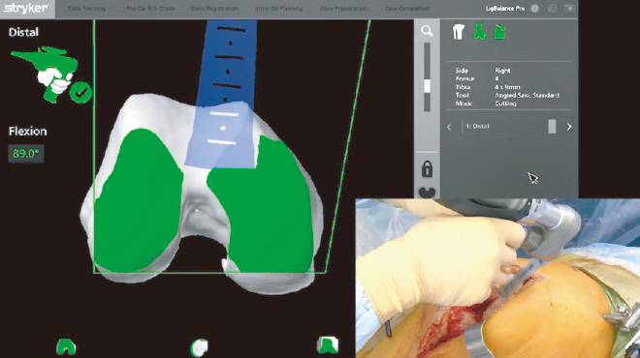The width and height of the screenshot is (640, 358).
Task: Click the Stryker logo
Action: [26, 8]
